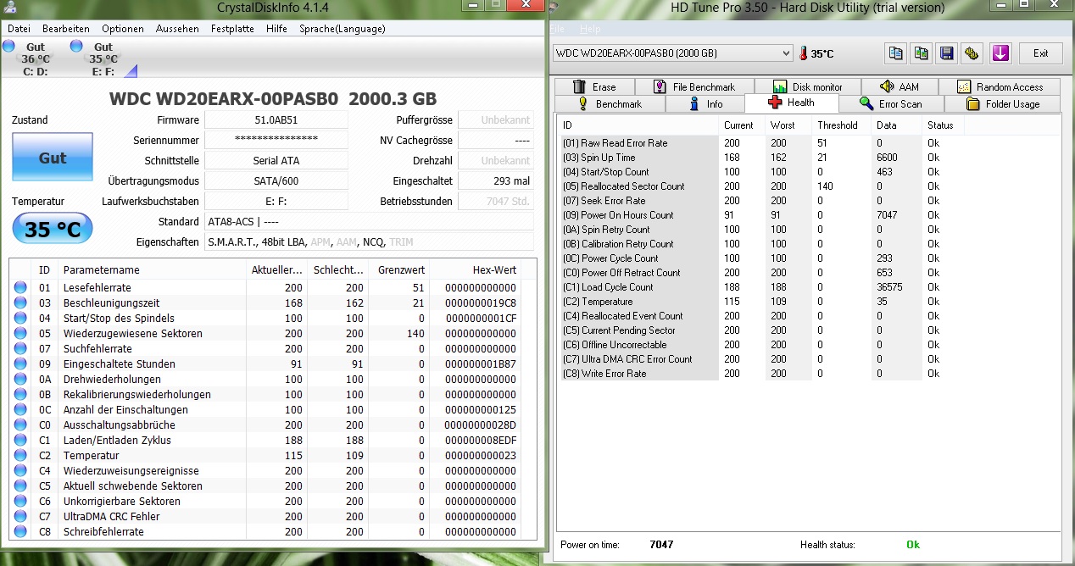Viewport: 1075px width, 566px height.
Task: Click the blue status circle of the Eingeschaltete Stunden row
Action: 20,363
